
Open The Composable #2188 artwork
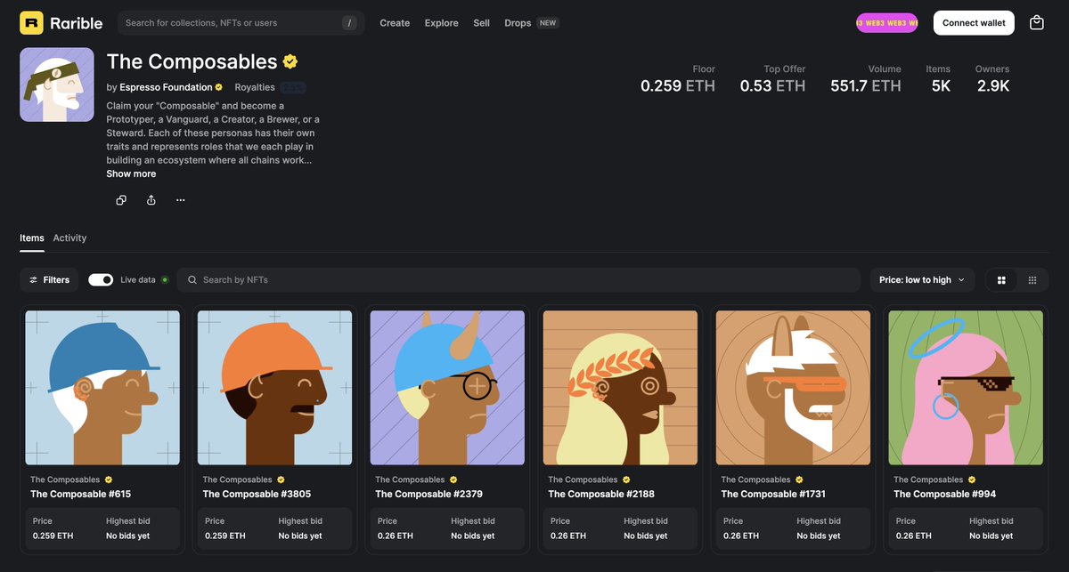tap(621, 388)
